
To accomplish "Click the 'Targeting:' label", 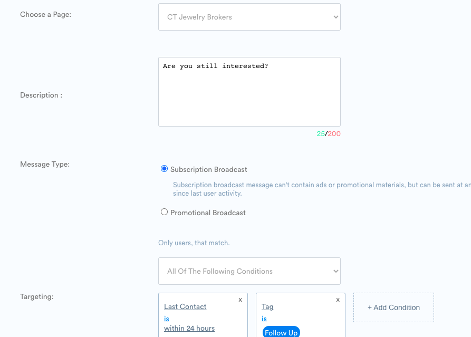I will point(37,296).
